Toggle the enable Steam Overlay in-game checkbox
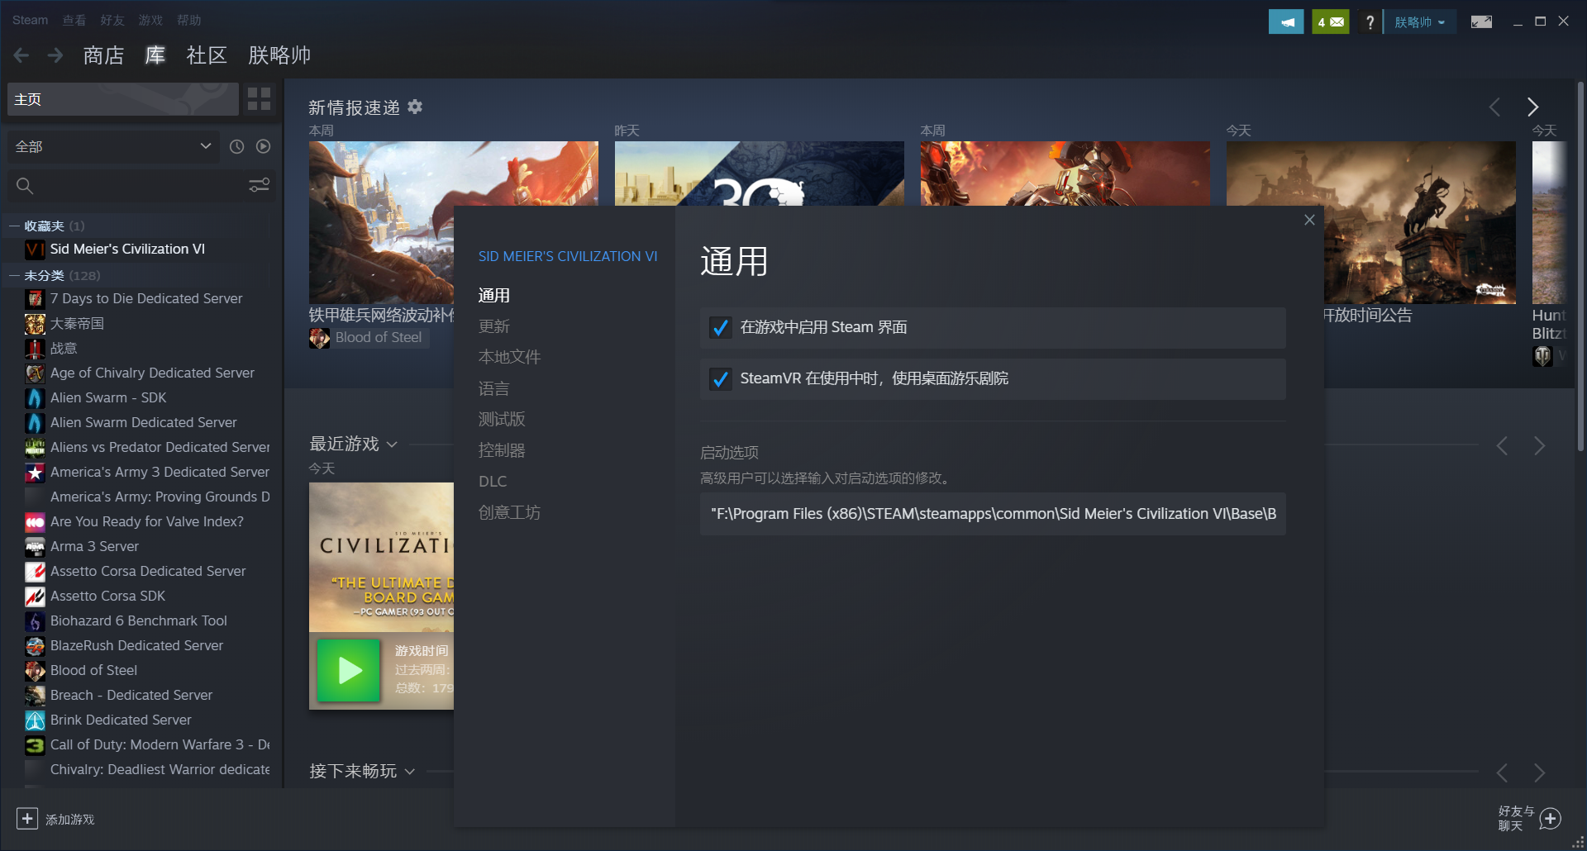Image resolution: width=1587 pixels, height=851 pixels. [720, 328]
